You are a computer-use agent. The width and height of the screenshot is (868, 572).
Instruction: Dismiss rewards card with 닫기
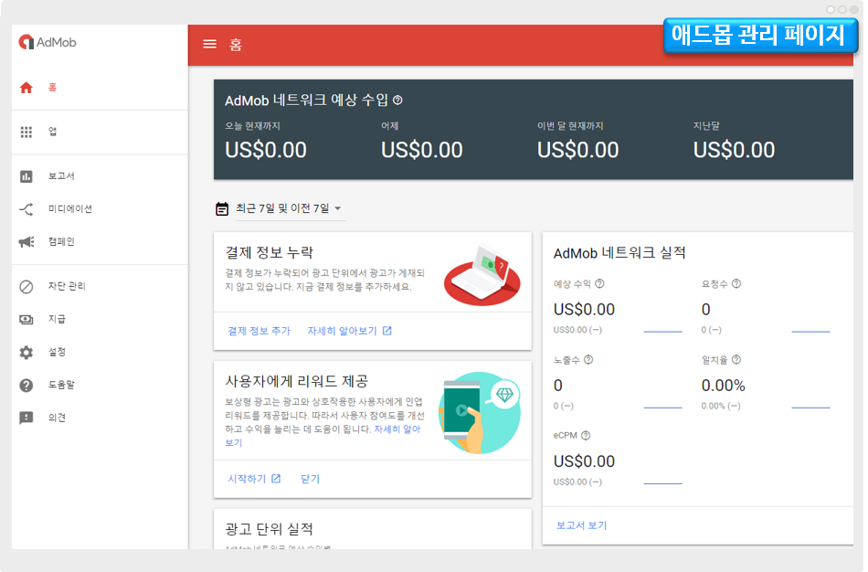[311, 479]
